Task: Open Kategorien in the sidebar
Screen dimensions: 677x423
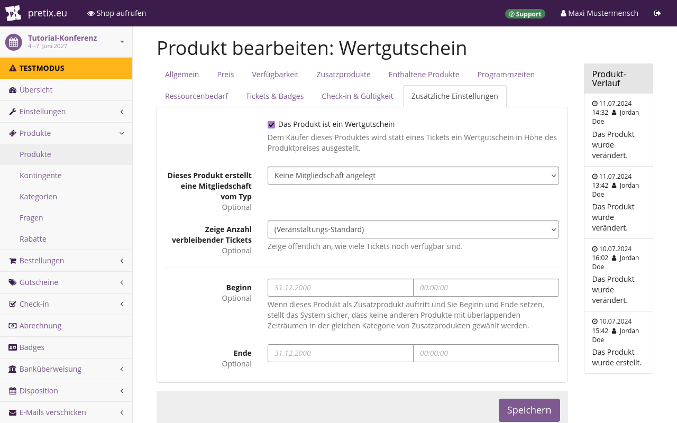Action: click(x=66, y=197)
